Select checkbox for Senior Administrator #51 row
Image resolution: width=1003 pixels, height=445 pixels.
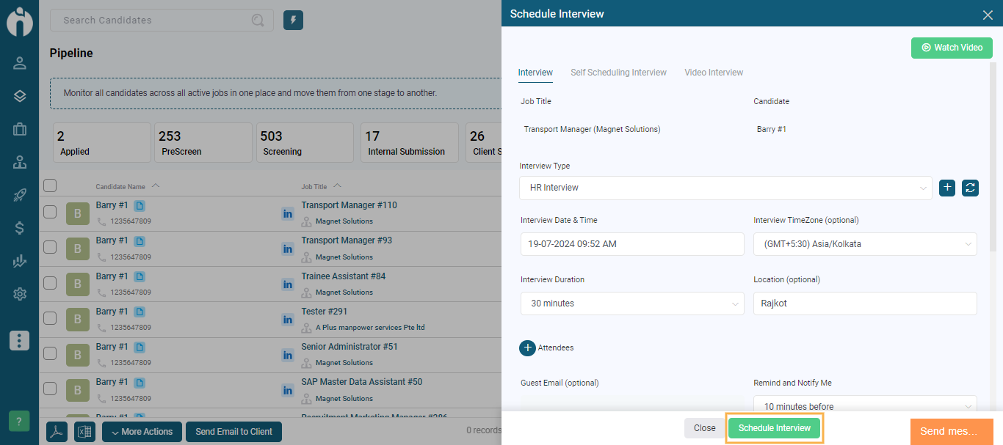[x=50, y=353]
